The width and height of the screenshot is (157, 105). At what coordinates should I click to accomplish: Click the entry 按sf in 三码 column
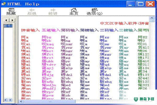click(x=104, y=92)
